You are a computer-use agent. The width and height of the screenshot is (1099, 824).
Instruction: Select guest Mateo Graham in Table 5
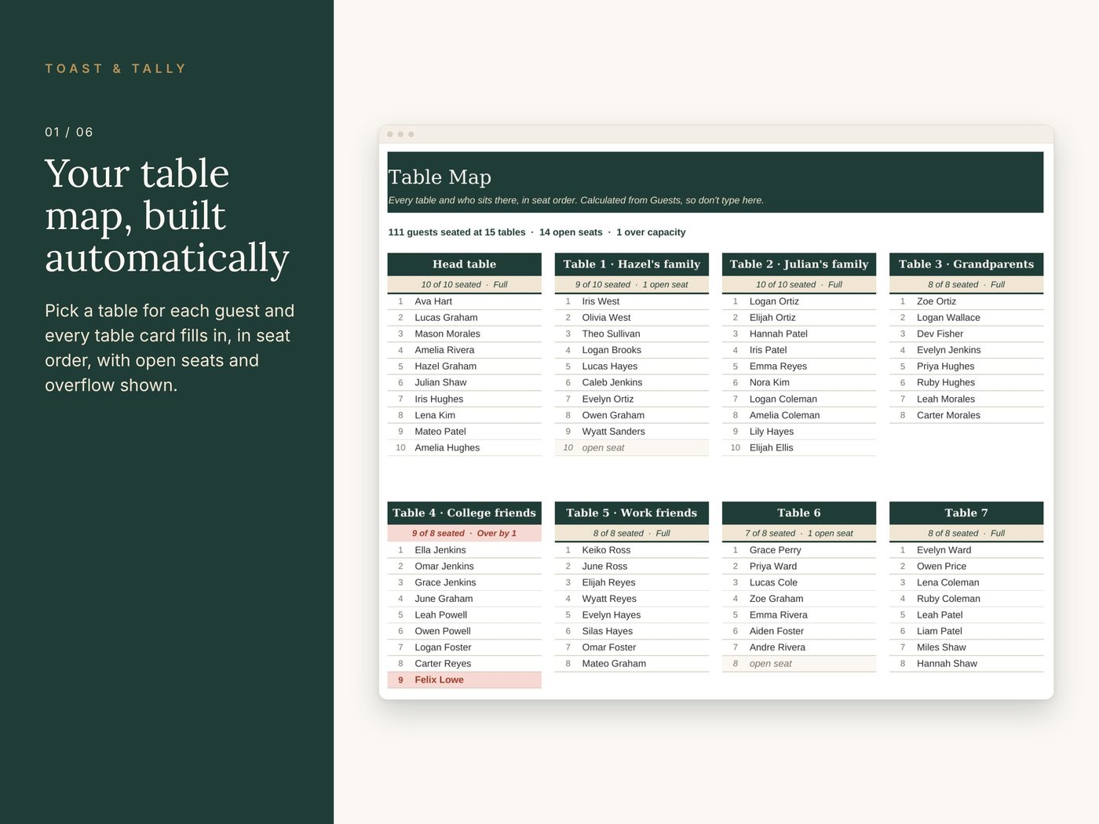point(631,664)
